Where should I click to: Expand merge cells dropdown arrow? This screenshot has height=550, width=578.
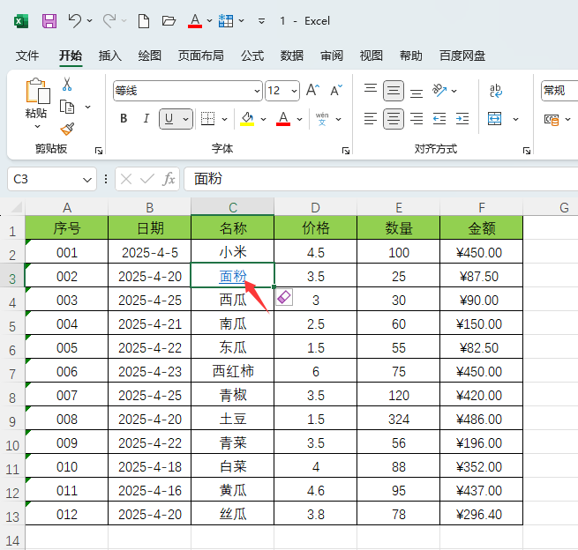515,119
